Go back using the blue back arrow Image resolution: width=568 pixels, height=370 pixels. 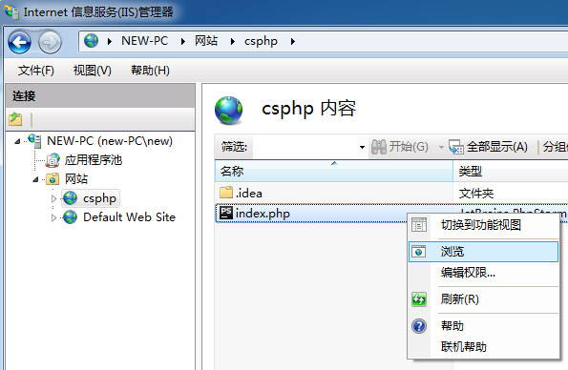tap(19, 42)
